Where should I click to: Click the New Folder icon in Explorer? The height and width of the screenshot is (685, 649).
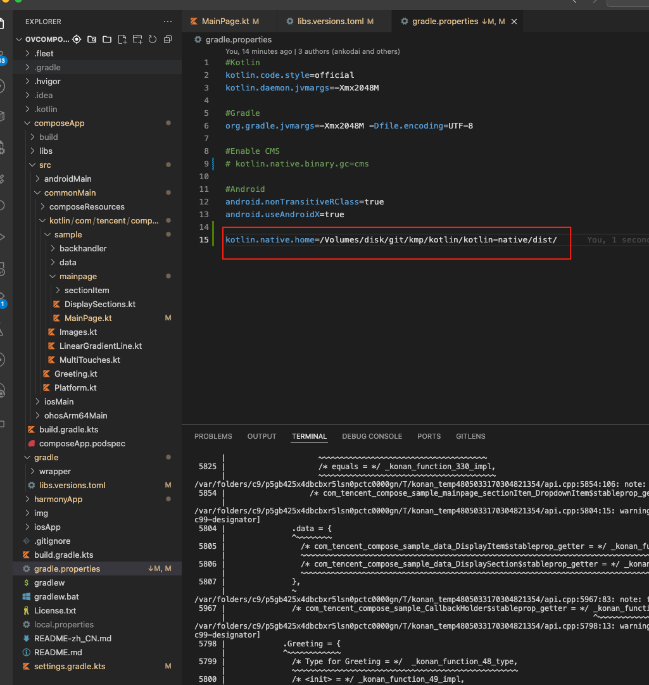click(137, 39)
